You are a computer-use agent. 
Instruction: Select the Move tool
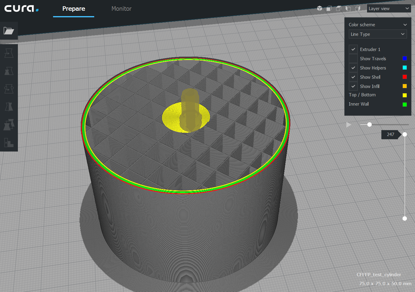pos(9,53)
